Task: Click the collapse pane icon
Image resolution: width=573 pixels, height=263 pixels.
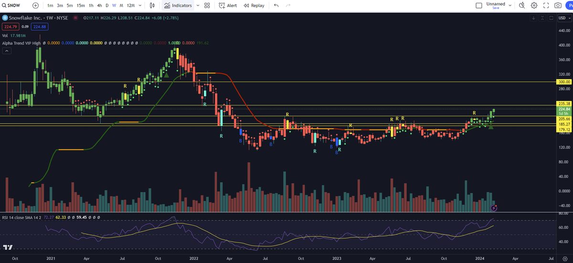Action: (x=542, y=18)
